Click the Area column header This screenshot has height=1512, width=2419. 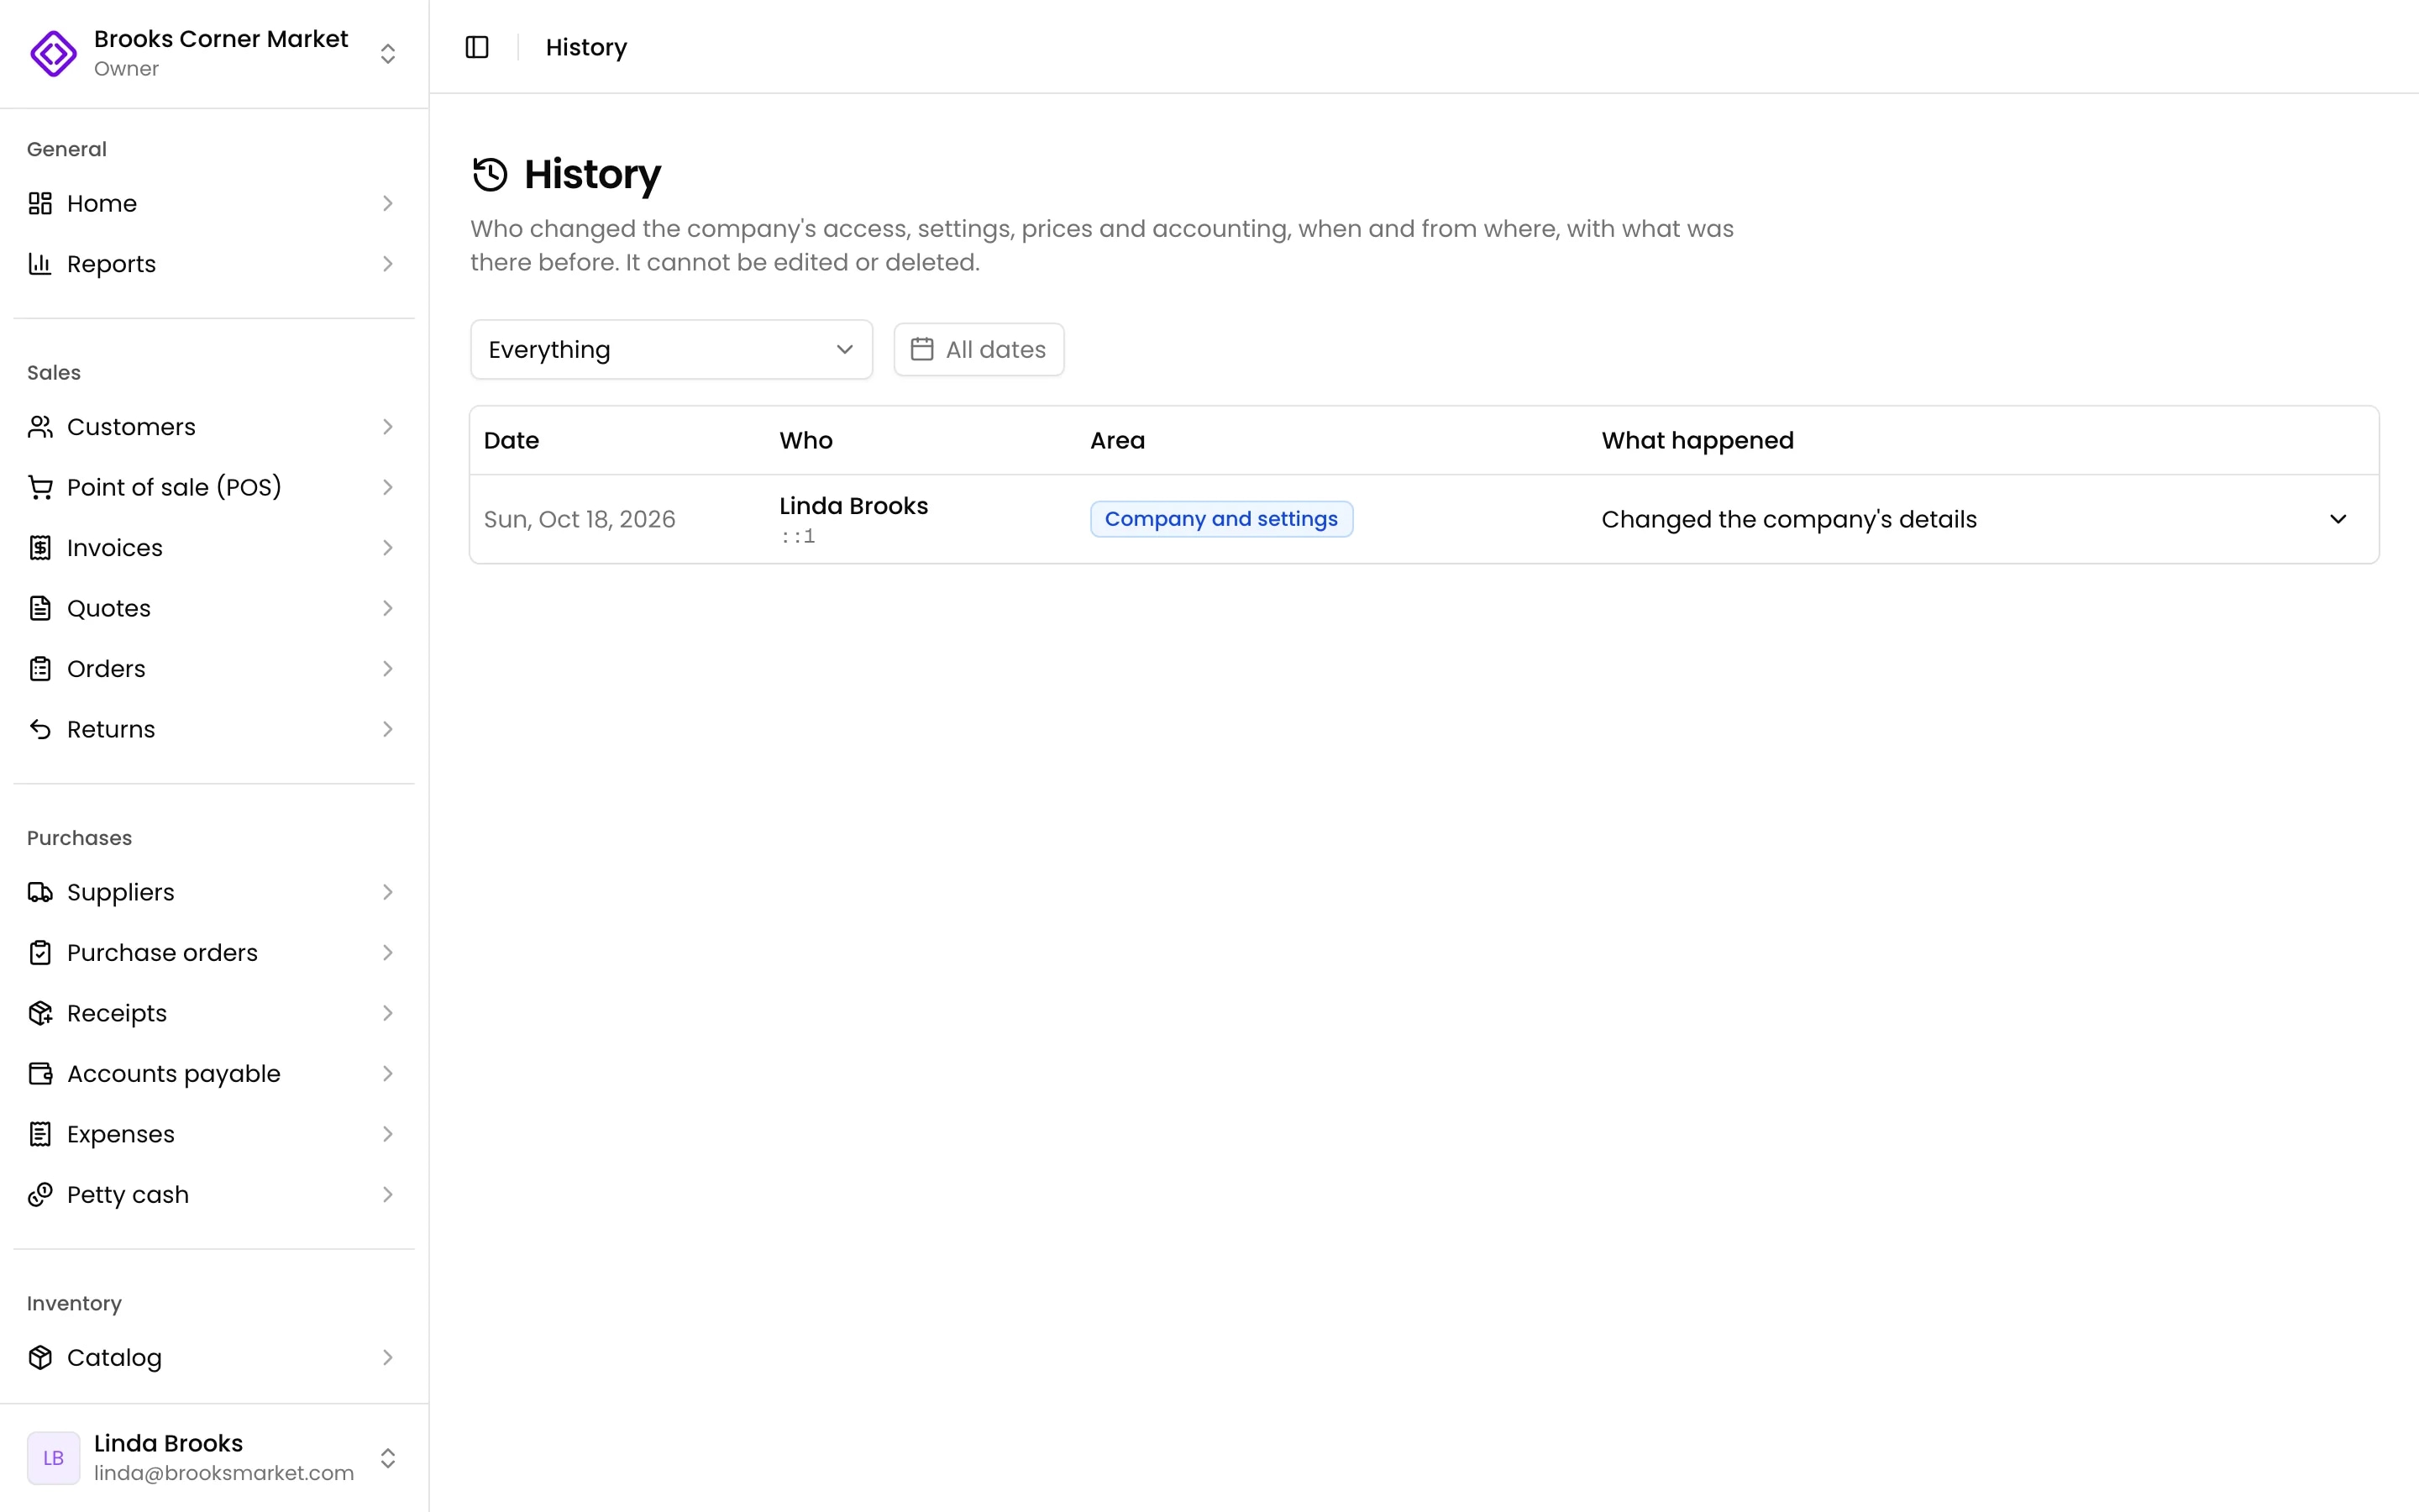click(x=1118, y=440)
